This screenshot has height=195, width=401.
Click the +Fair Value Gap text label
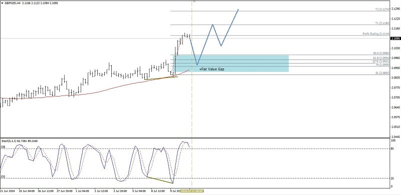[212, 69]
